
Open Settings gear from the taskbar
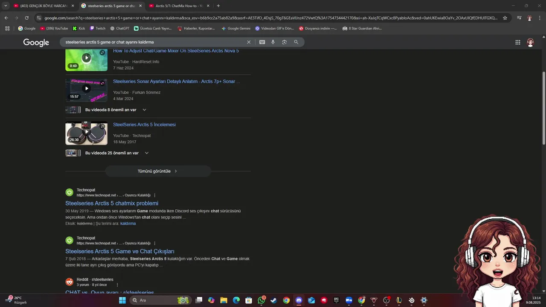click(424, 300)
